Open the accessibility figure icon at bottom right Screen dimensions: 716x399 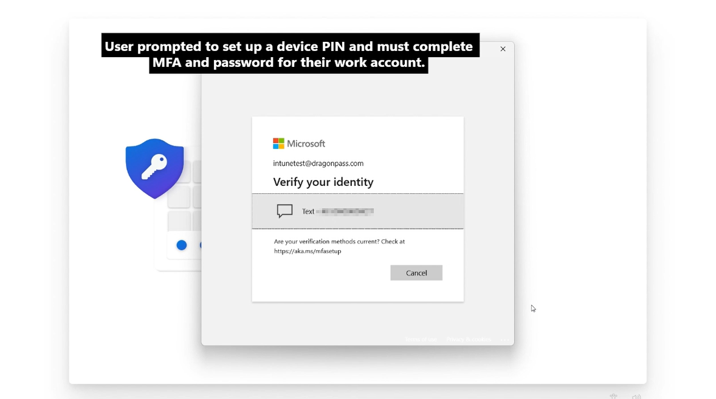pos(613,396)
